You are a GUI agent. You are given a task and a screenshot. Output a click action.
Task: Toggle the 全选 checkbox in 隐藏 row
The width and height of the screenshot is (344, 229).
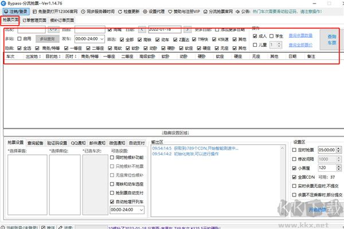pos(19,48)
